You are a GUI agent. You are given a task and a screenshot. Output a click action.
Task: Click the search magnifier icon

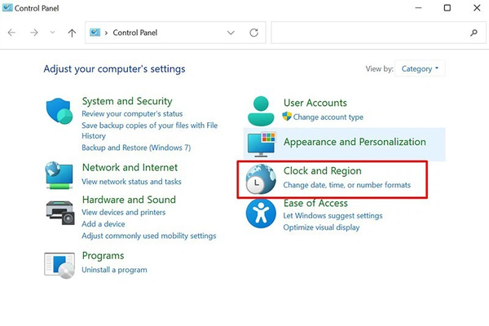point(474,33)
